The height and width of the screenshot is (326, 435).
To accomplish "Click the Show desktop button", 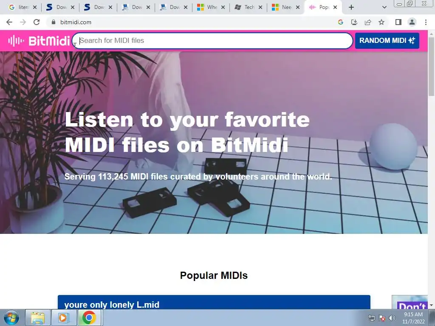I will (432, 318).
